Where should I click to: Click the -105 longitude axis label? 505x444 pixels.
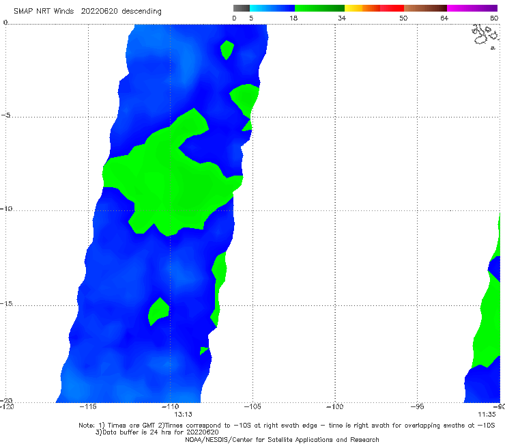coord(252,406)
